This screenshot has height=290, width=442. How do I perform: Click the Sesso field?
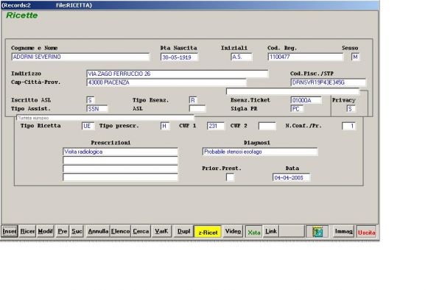[355, 57]
